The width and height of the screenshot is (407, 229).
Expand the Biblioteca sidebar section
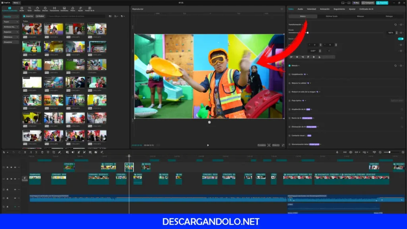pyautogui.click(x=11, y=37)
